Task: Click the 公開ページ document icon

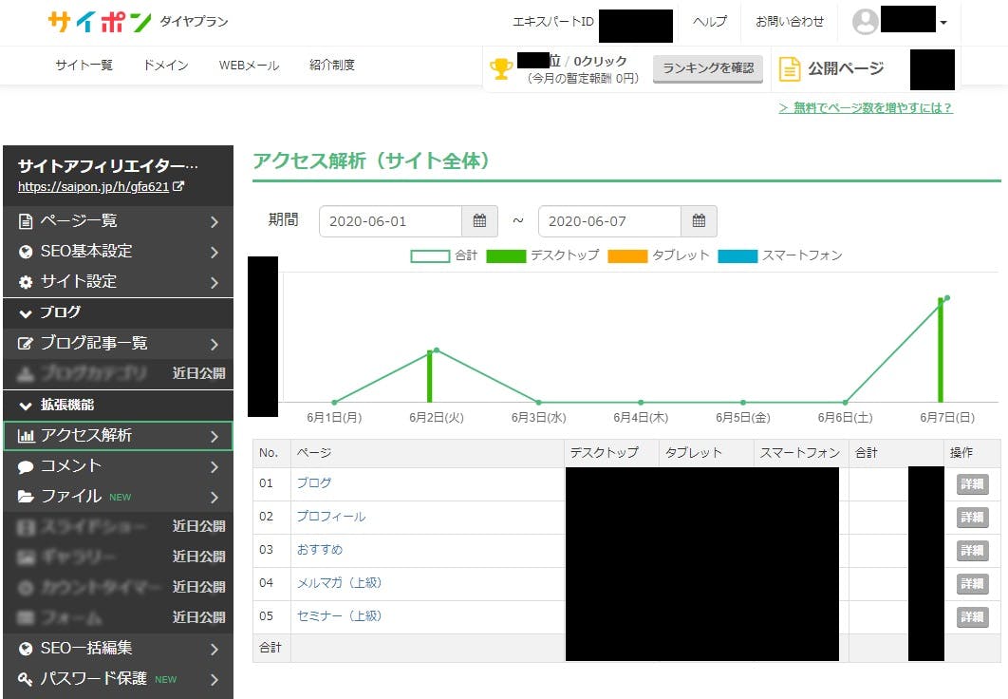Action: [x=790, y=68]
